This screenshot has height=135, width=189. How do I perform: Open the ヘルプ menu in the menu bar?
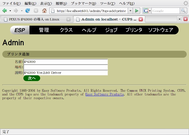pyautogui.click(x=127, y=3)
